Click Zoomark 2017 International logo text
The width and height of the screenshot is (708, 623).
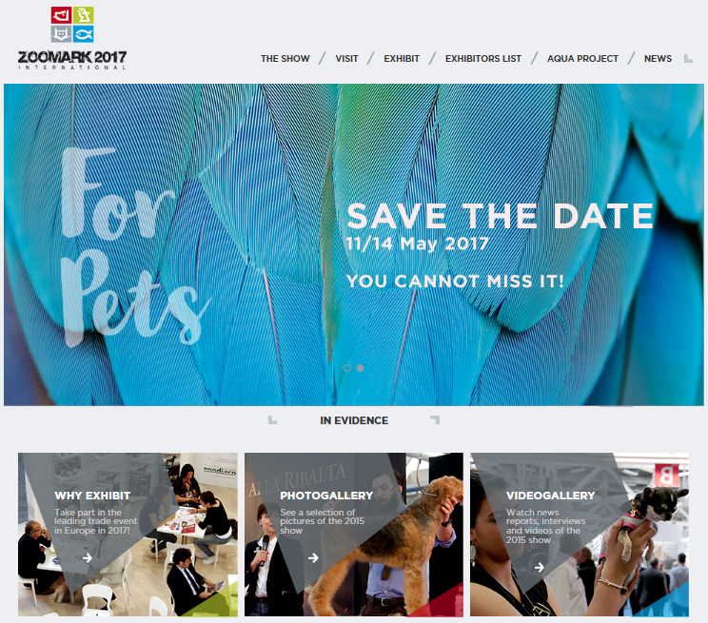72,60
